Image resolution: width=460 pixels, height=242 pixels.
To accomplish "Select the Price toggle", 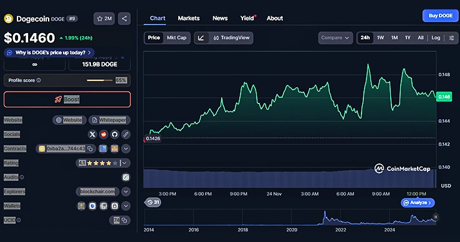I will pyautogui.click(x=154, y=38).
